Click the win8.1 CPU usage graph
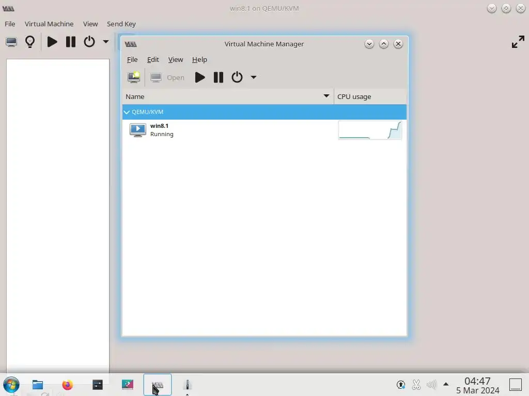 pos(370,130)
